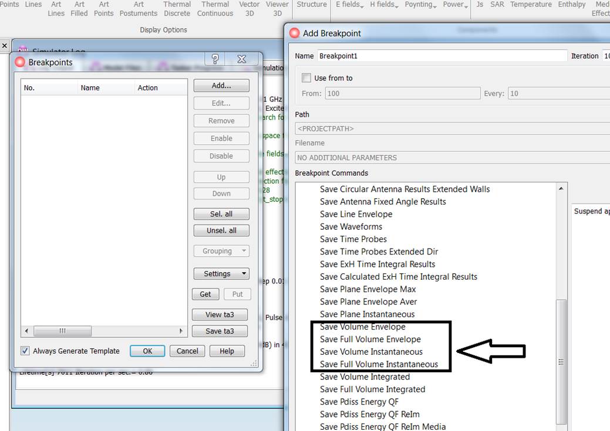Open Help from Breakpoints dialog

coord(227,351)
